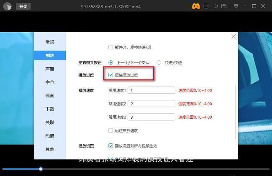272x176 pixels.
Task: Click the pin-on-top icon in title bar
Action: 215,6
